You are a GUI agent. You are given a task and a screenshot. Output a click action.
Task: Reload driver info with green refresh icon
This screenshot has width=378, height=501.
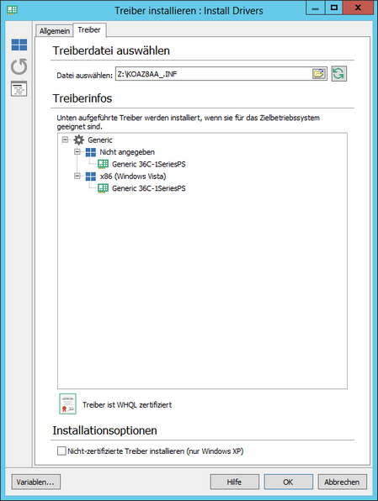(x=339, y=74)
